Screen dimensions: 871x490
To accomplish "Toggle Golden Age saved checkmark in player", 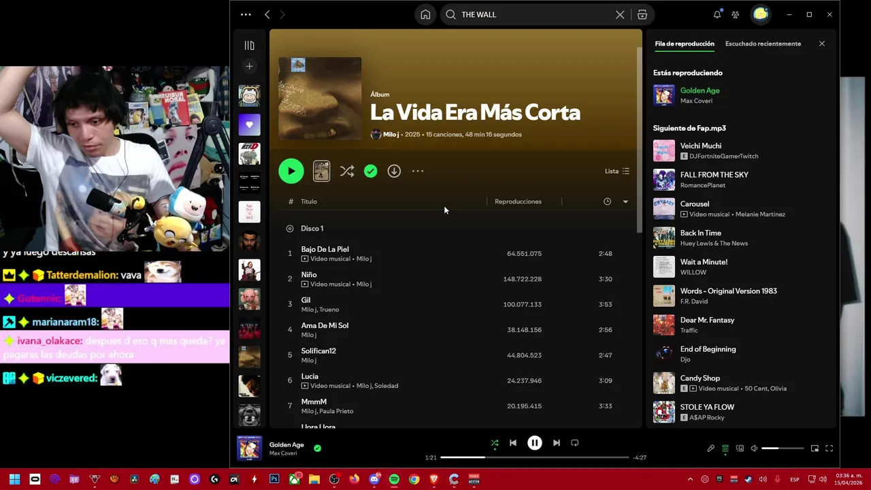I will pyautogui.click(x=317, y=448).
